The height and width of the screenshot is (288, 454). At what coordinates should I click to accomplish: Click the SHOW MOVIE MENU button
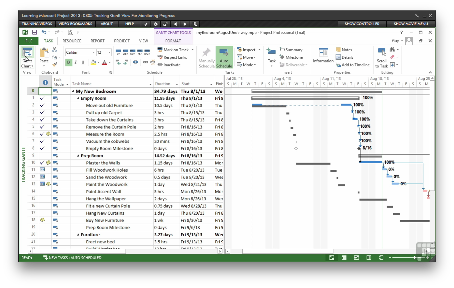click(x=411, y=24)
